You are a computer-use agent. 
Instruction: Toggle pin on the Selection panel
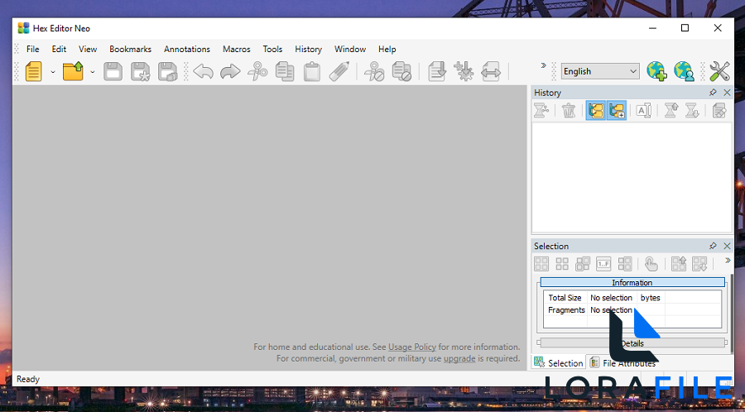[x=713, y=246]
